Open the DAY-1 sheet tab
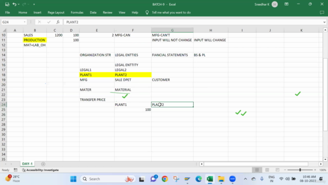 coord(27,164)
